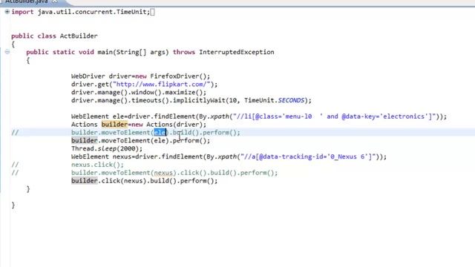This screenshot has height=267, width=475.
Task: Click the class name ActBuilder
Action: tap(79, 36)
